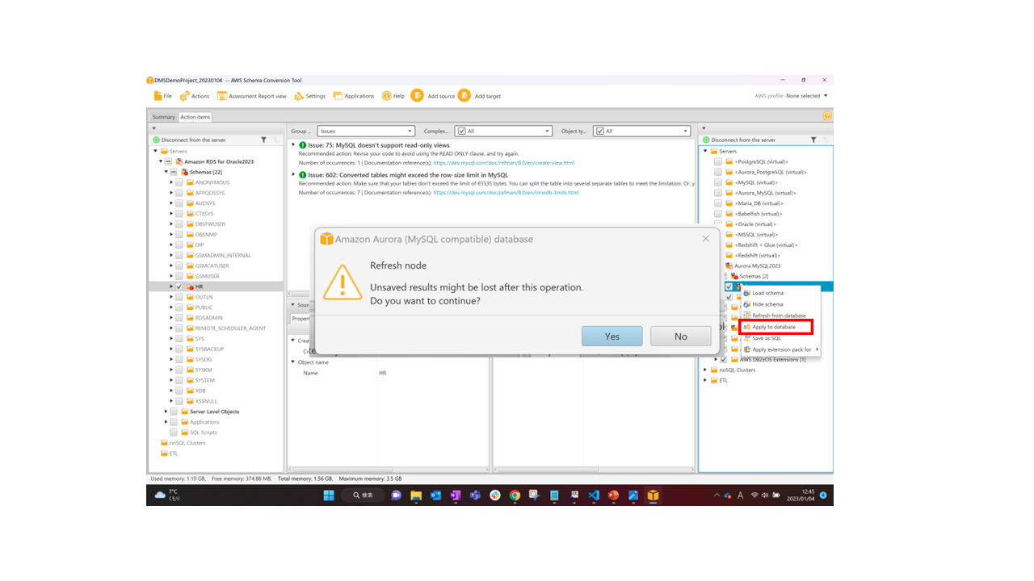The image size is (1034, 581).
Task: Open the AWS profile None selected dropdown
Action: [x=806, y=96]
